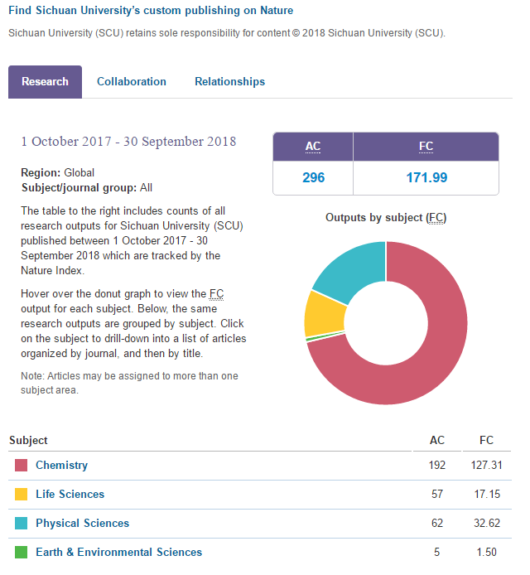530x575 pixels.
Task: Click the red Chemistry legend swatch
Action: point(22,466)
